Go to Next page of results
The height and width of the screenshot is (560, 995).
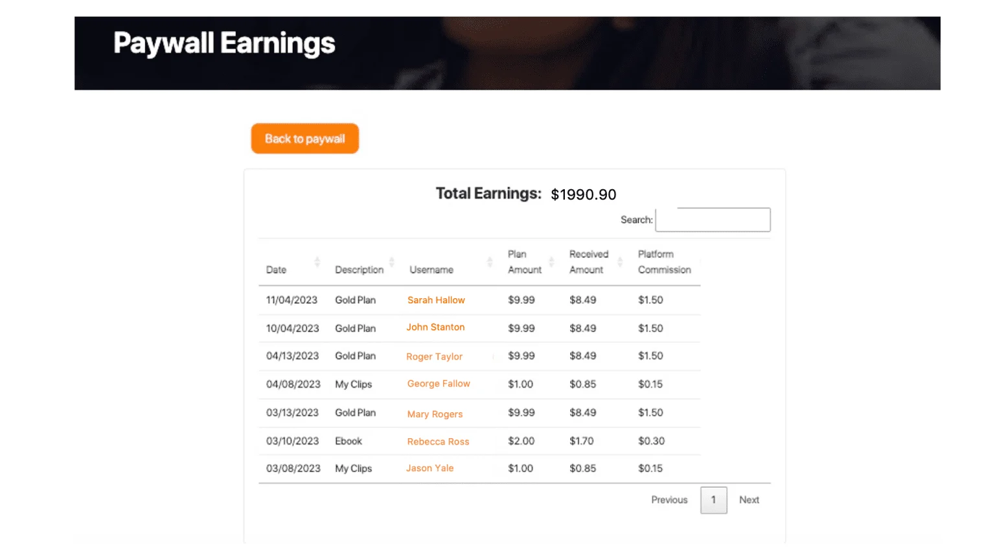[749, 500]
